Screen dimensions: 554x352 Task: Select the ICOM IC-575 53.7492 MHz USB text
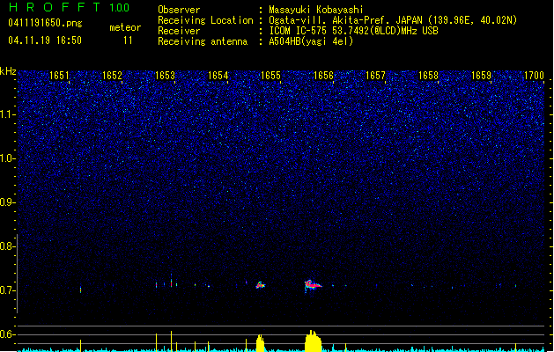(x=354, y=31)
